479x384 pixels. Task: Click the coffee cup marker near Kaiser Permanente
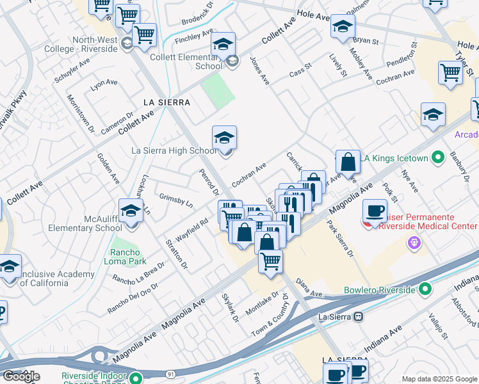point(375,212)
